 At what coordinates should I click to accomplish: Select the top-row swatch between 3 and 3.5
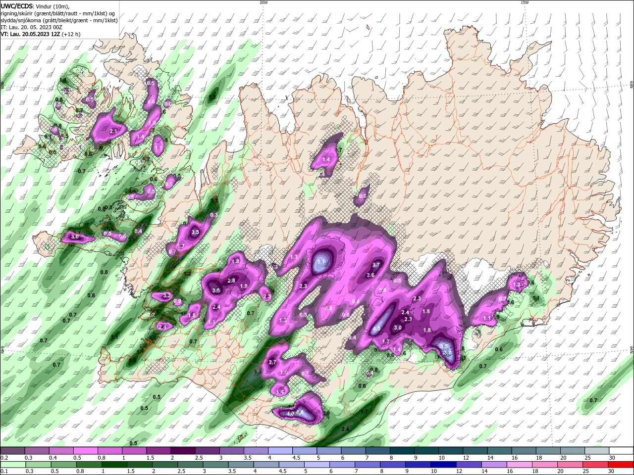231,450
